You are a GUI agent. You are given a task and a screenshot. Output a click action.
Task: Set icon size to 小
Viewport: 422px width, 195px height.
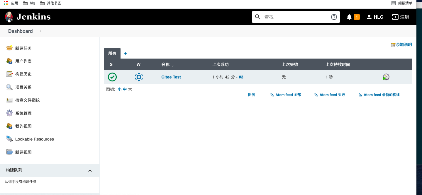(119, 89)
